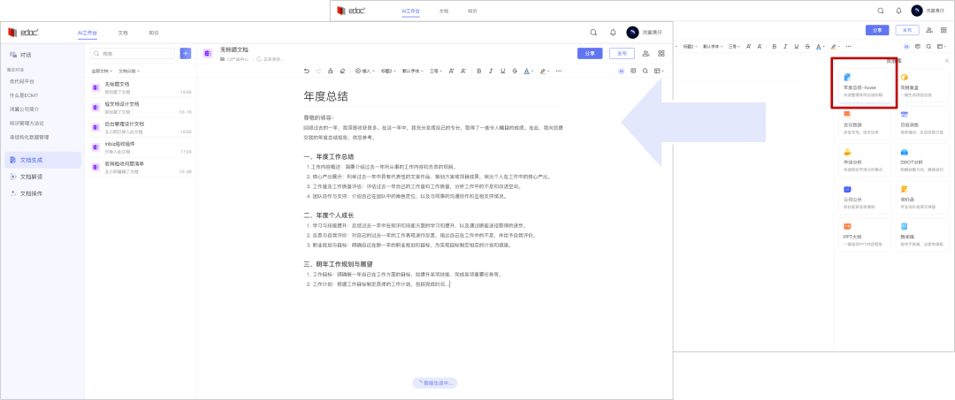Image resolution: width=955 pixels, height=400 pixels.
Task: Close the template panel in back window
Action: tap(946, 61)
